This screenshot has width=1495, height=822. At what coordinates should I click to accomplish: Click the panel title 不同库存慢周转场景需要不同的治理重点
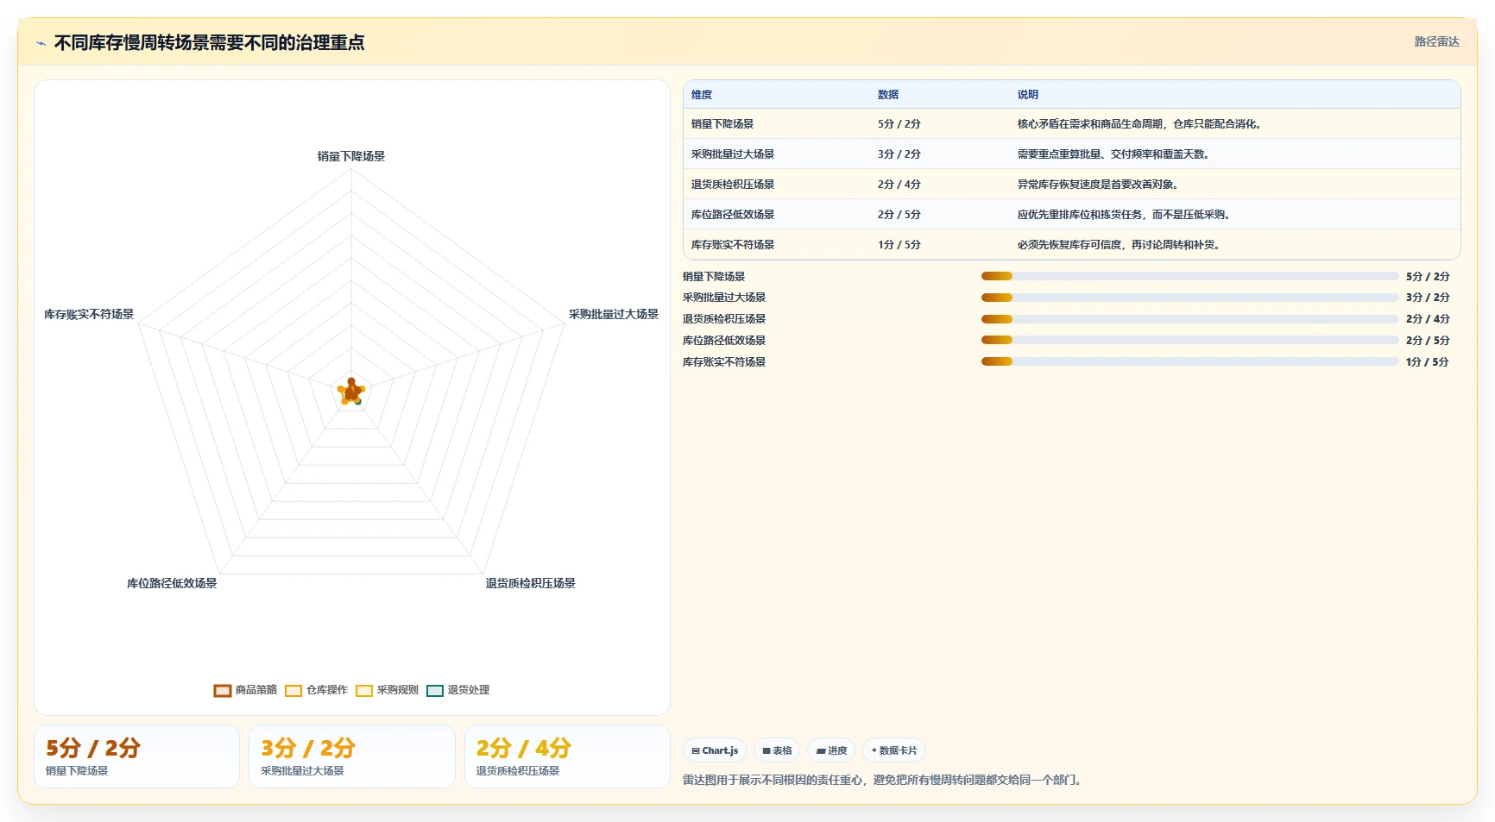point(209,43)
